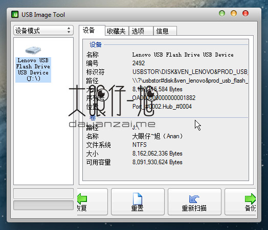Switch to the 设备 tab
268x230 pixels.
coord(92,30)
